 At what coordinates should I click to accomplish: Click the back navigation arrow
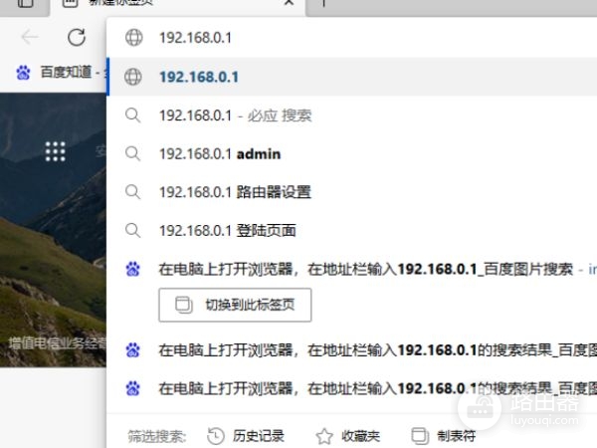(x=30, y=38)
